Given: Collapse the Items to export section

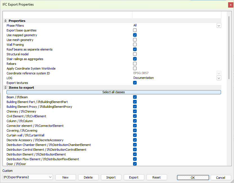Looking at the screenshot, I should click(x=5, y=88).
